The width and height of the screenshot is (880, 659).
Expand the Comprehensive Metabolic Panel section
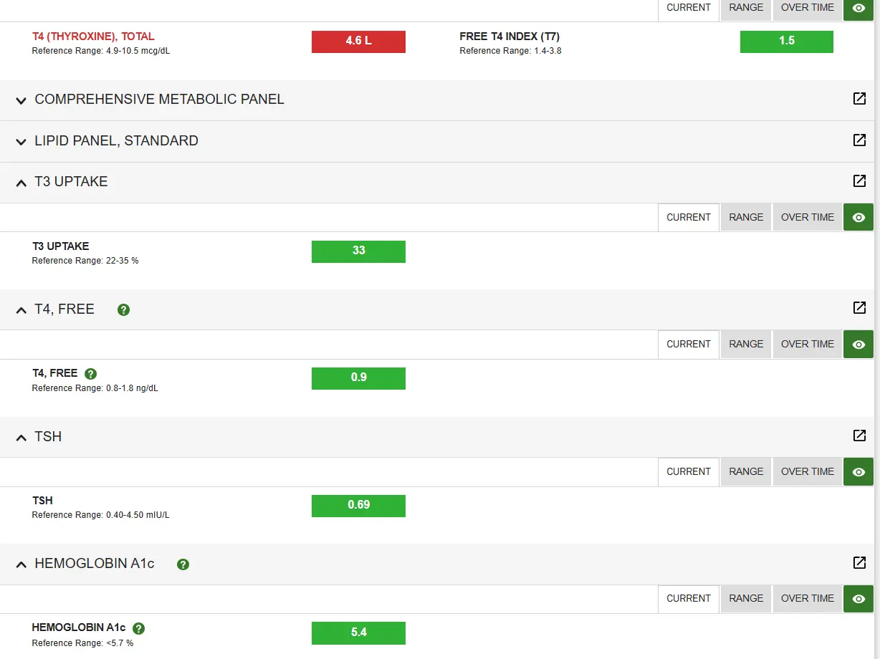(21, 100)
